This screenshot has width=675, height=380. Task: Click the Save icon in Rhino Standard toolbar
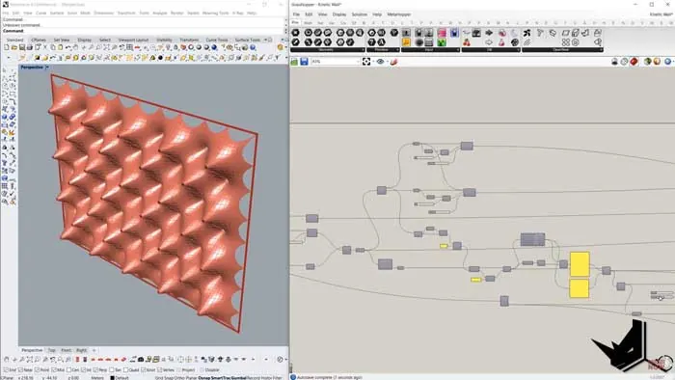pos(21,47)
